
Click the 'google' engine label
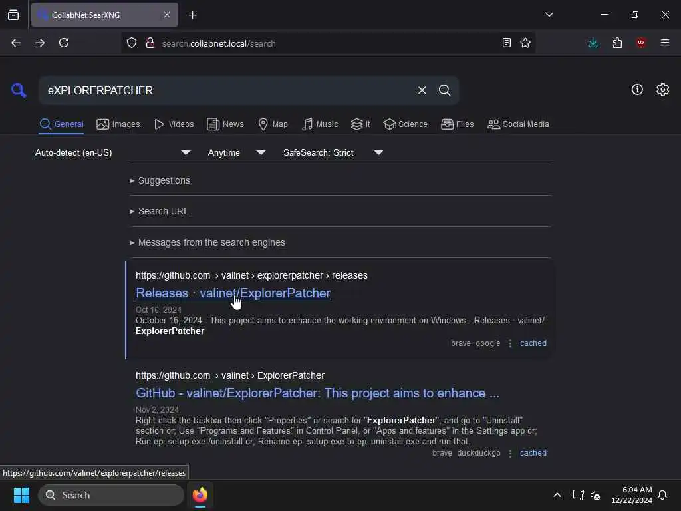point(487,343)
